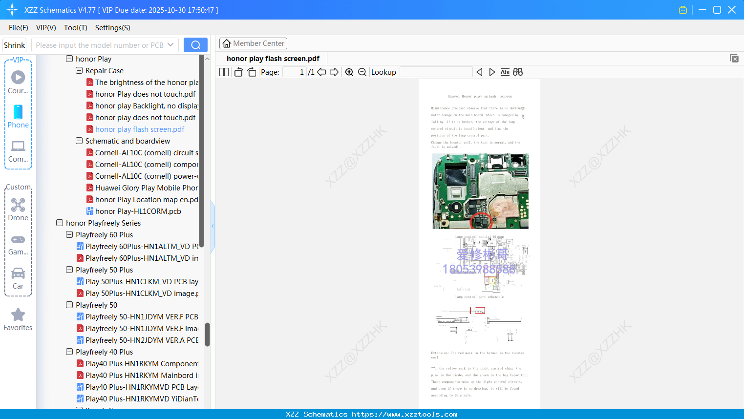Collapse the honor Play tree node
744x419 pixels.
[x=69, y=59]
